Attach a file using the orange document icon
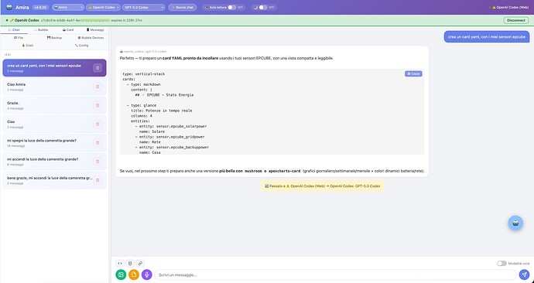The height and width of the screenshot is (283, 534). click(x=134, y=274)
